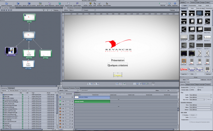Click the Ajouter menu toolbar icon
The height and width of the screenshot is (131, 213).
tap(18, 3)
